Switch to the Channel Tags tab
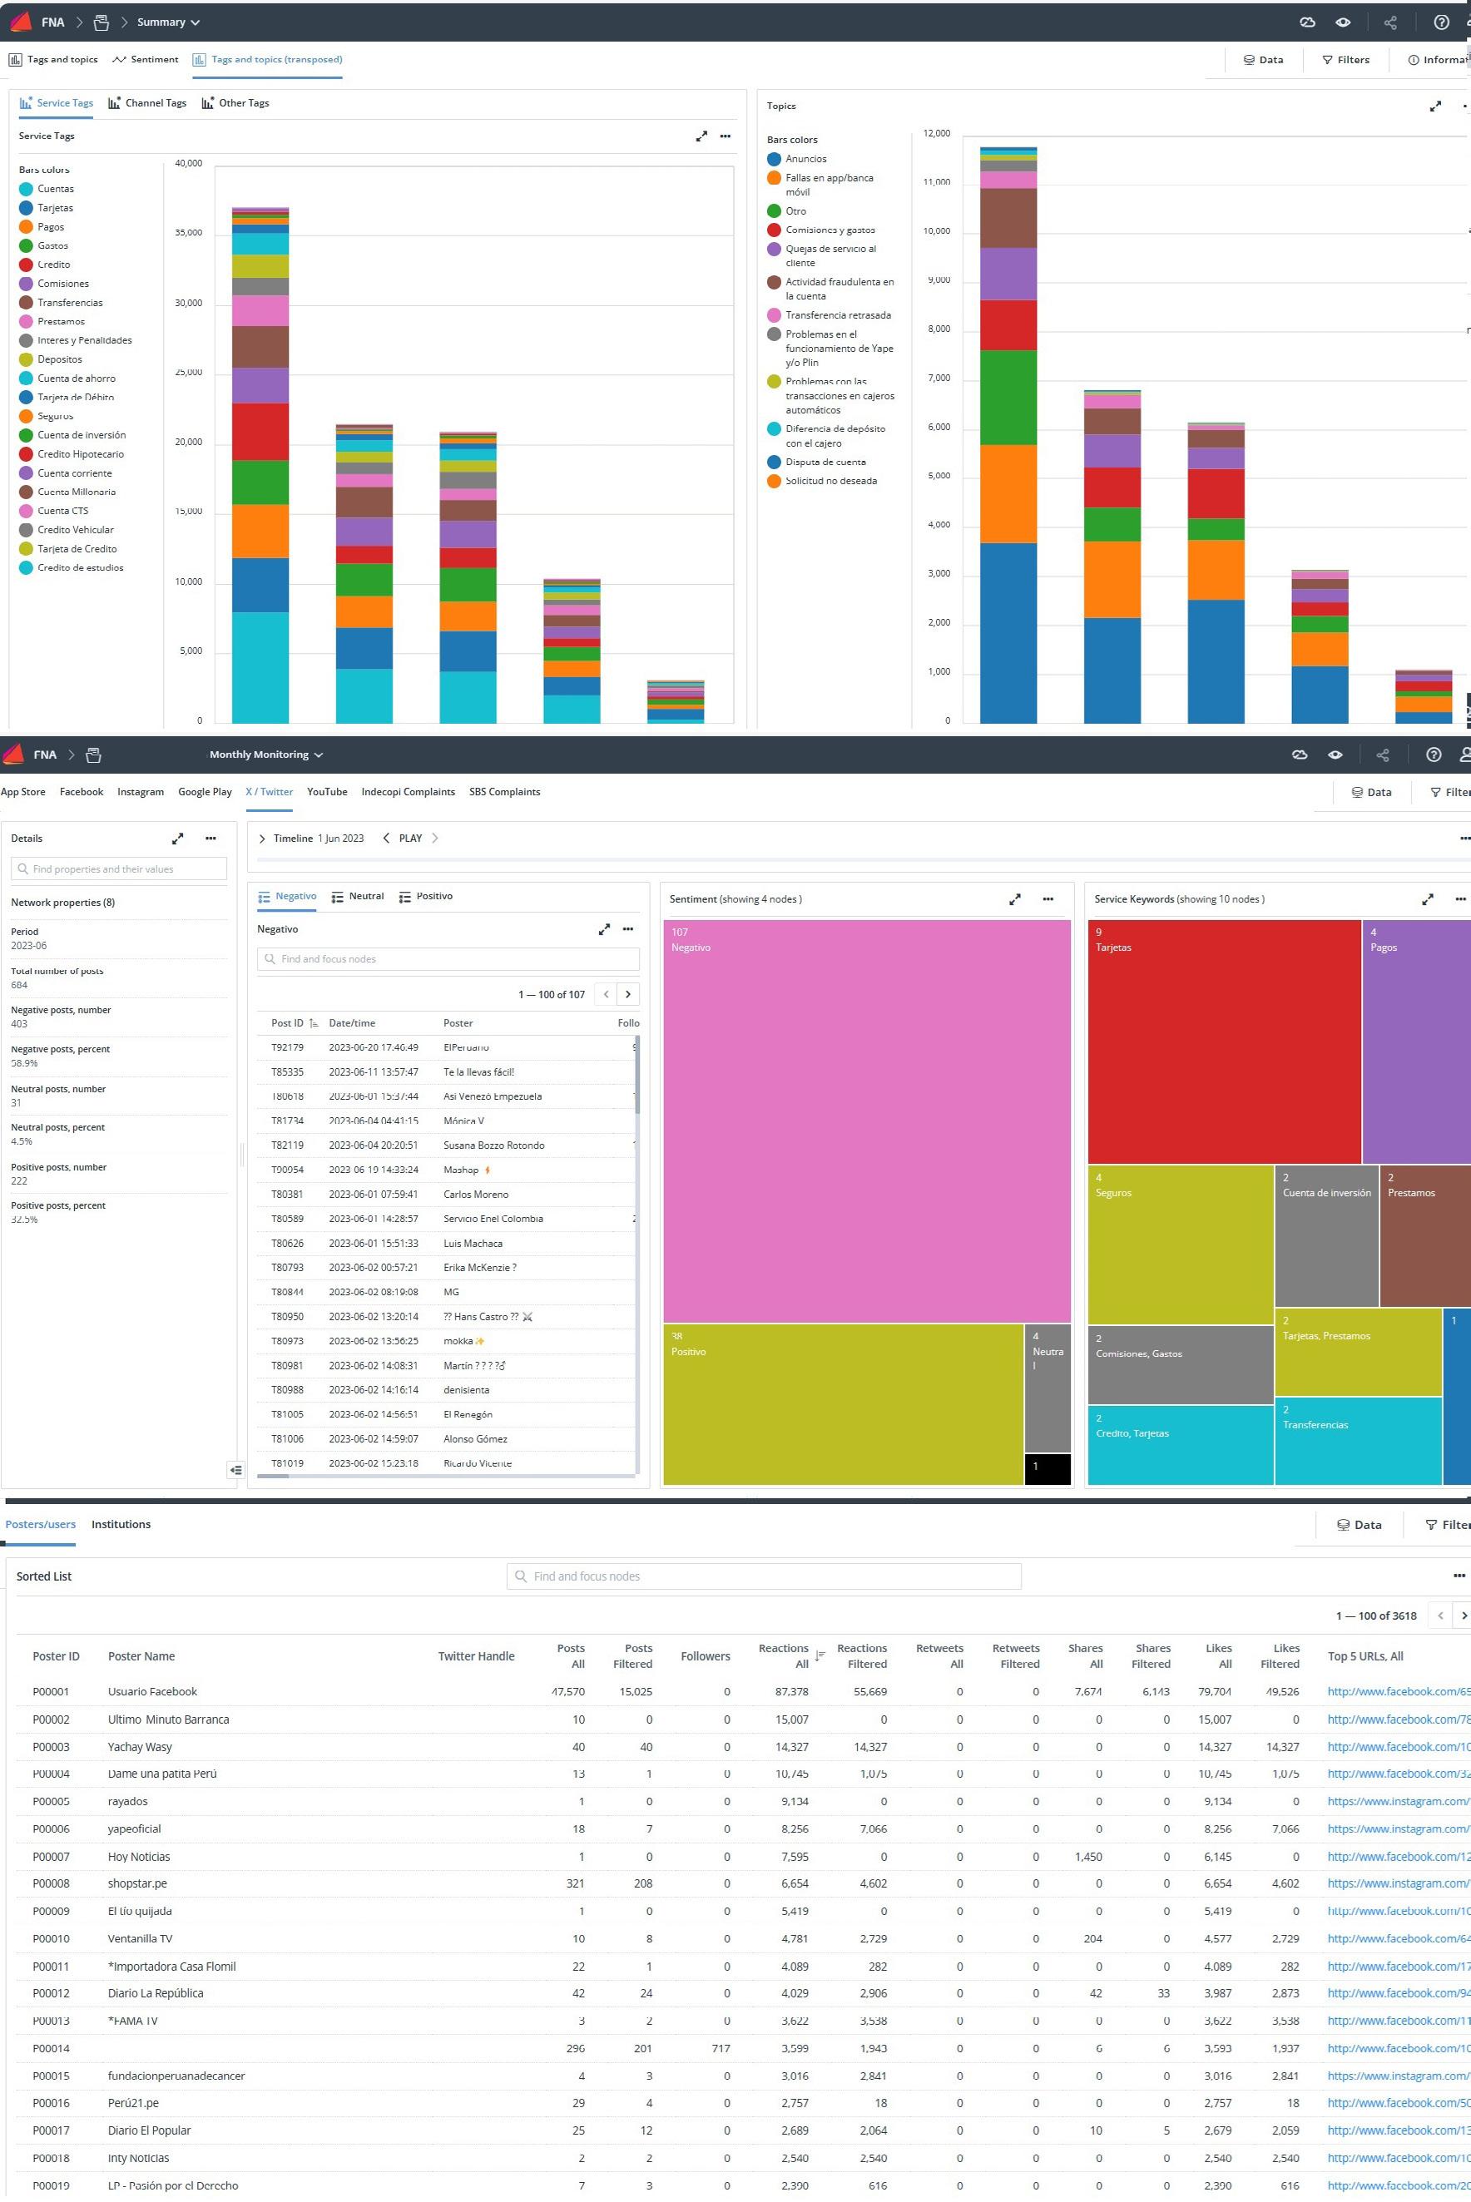 pyautogui.click(x=147, y=103)
